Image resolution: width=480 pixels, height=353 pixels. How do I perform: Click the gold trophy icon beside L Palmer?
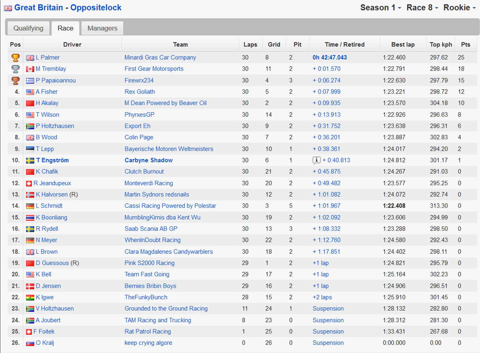(15, 58)
